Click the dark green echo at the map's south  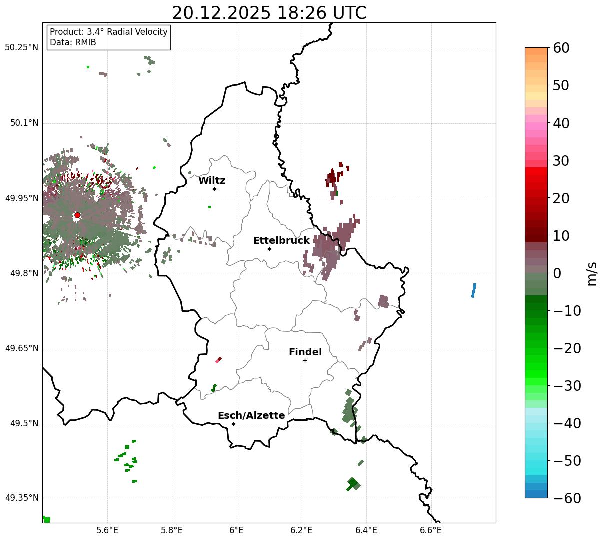click(x=353, y=484)
